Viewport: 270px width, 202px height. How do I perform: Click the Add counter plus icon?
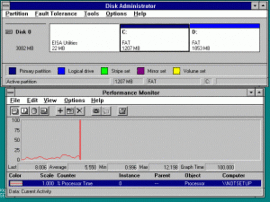click(x=60, y=111)
